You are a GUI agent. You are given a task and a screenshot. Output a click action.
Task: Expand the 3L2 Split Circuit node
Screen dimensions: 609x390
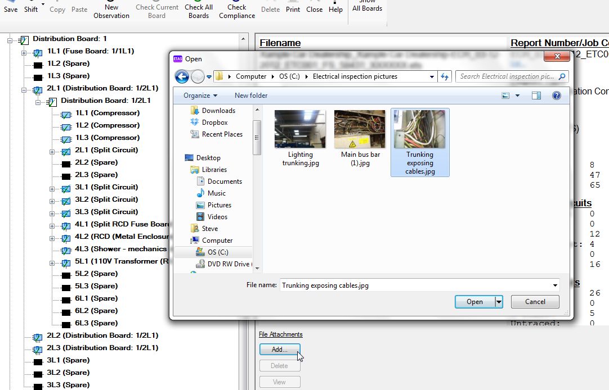tap(52, 201)
